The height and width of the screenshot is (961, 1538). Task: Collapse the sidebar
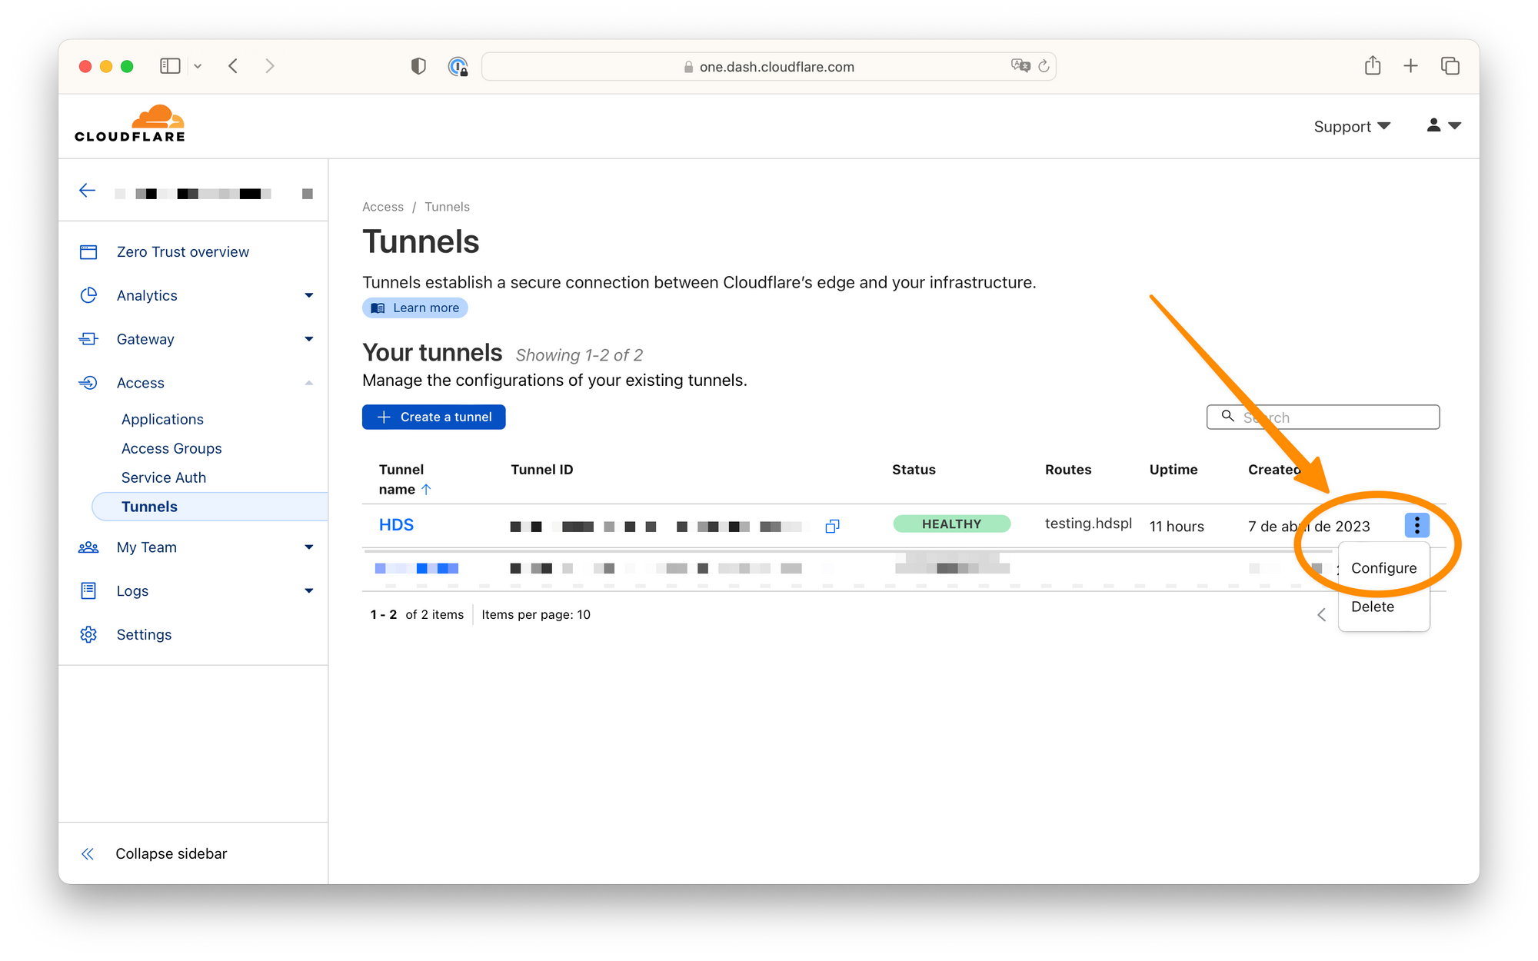point(171,854)
